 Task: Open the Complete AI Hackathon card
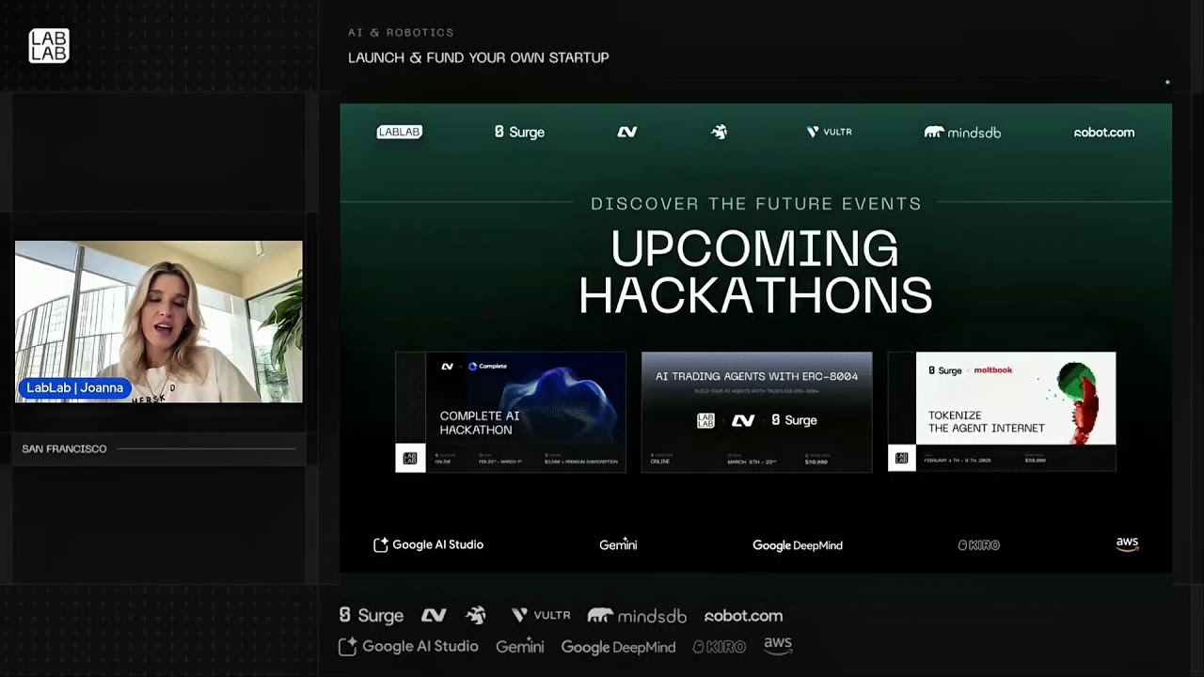tap(511, 412)
